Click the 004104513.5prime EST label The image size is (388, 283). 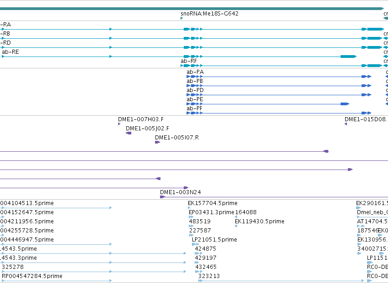click(27, 203)
